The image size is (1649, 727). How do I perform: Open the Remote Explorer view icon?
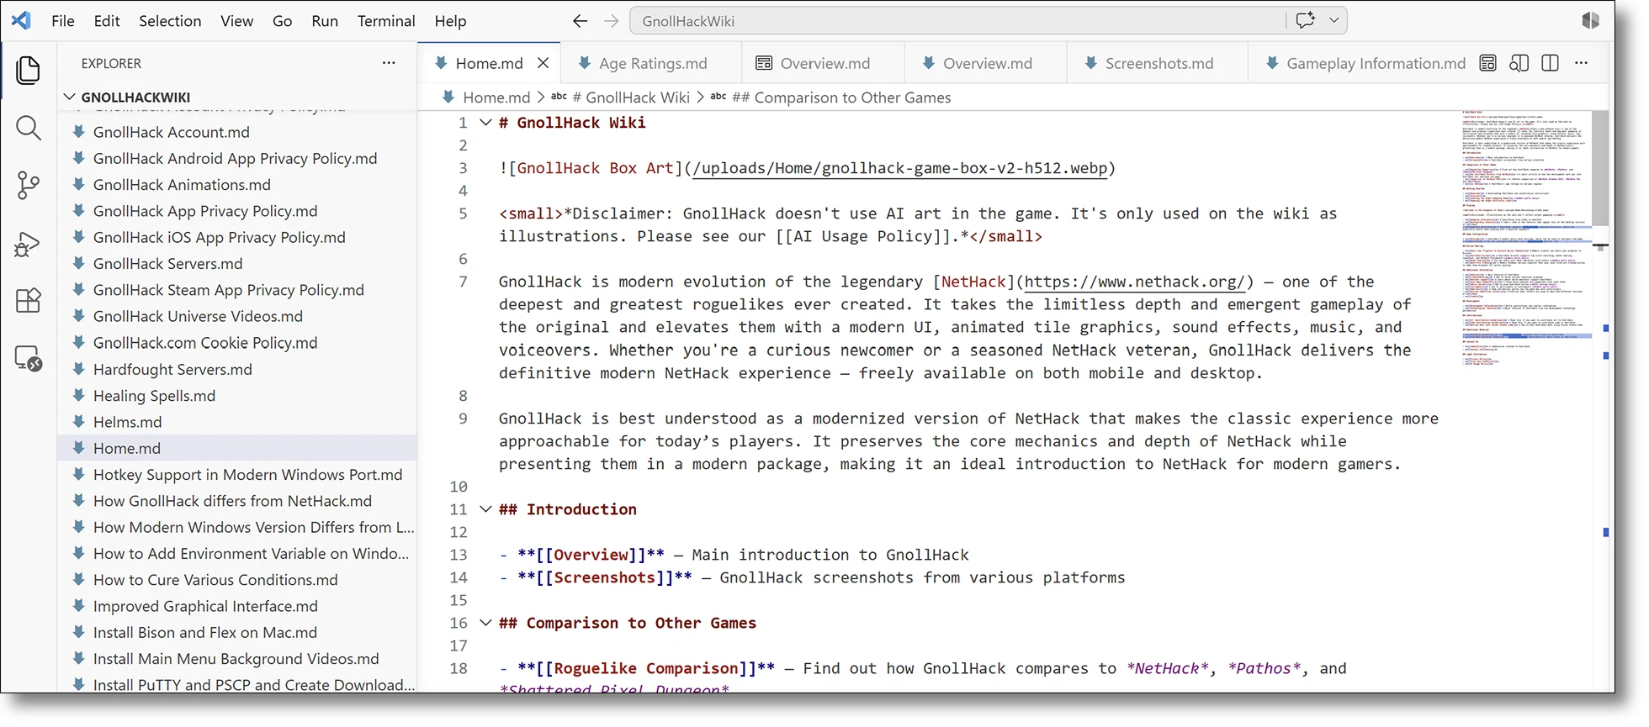click(x=28, y=359)
